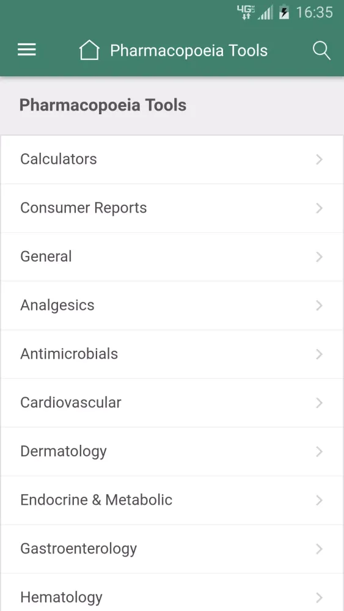Viewport: 344px width, 611px height.
Task: Tap the battery charging status icon
Action: pyautogui.click(x=284, y=12)
